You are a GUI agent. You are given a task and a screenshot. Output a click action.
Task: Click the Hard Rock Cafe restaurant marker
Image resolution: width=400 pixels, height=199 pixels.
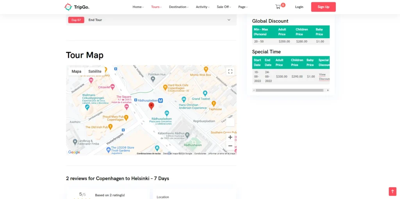click(x=165, y=87)
